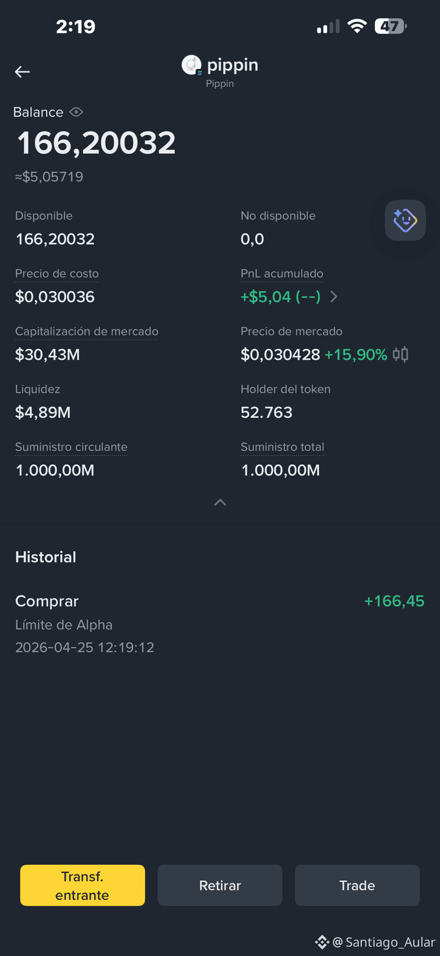Tap the Capitalización de mercado label
The width and height of the screenshot is (440, 956).
(87, 331)
